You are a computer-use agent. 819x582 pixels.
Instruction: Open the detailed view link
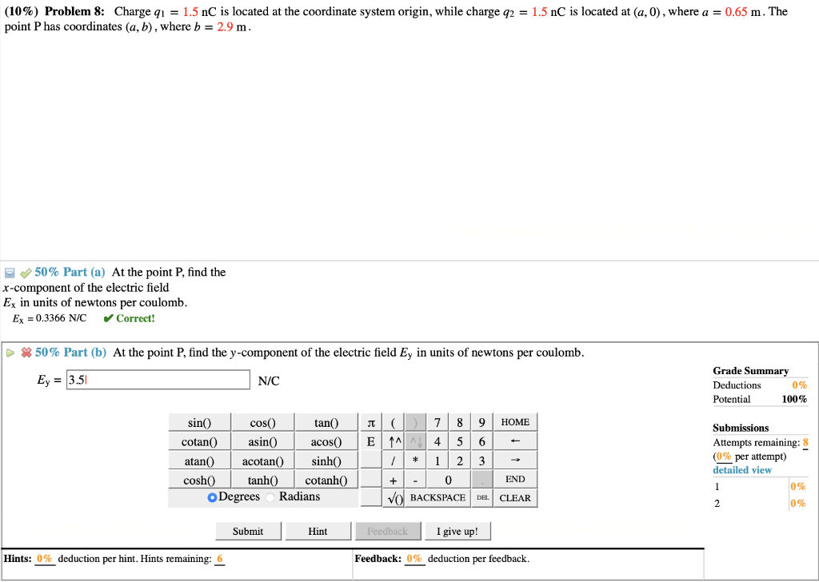click(x=742, y=469)
